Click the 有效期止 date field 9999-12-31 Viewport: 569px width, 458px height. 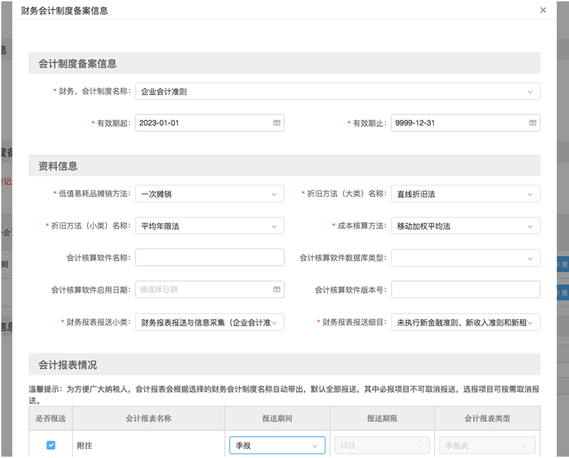(x=456, y=123)
